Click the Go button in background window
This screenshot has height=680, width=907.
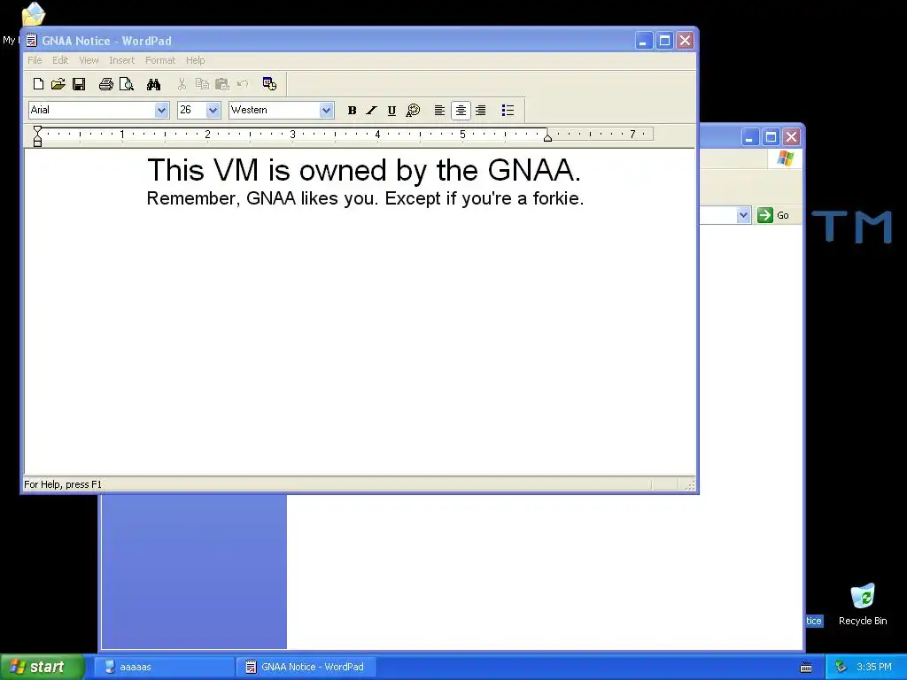773,215
